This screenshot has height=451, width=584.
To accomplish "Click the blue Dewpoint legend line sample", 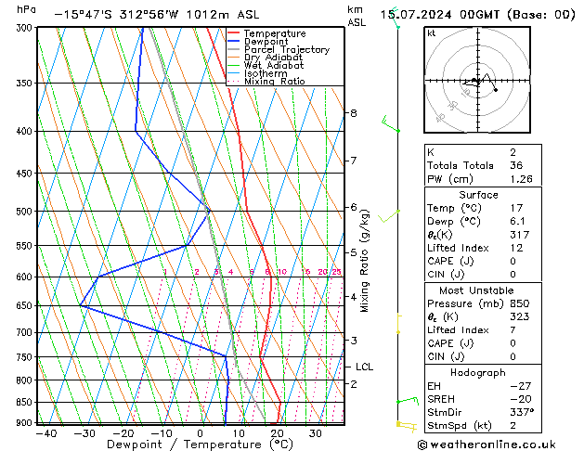I will (x=233, y=42).
